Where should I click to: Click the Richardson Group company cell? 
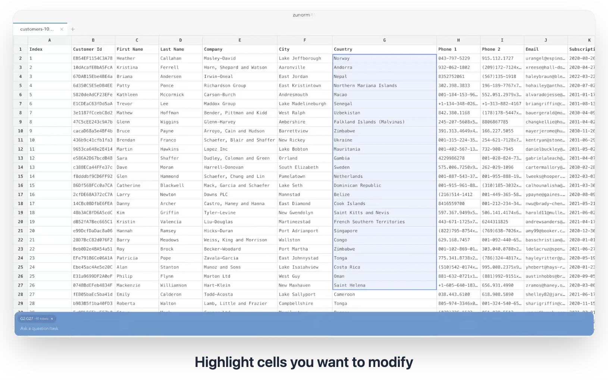pos(240,86)
